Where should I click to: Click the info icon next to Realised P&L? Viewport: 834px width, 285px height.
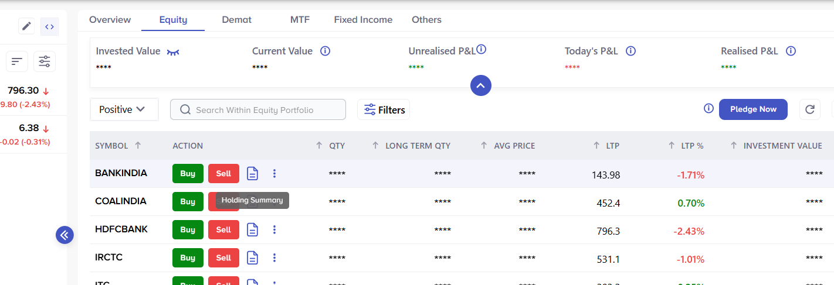pyautogui.click(x=791, y=51)
